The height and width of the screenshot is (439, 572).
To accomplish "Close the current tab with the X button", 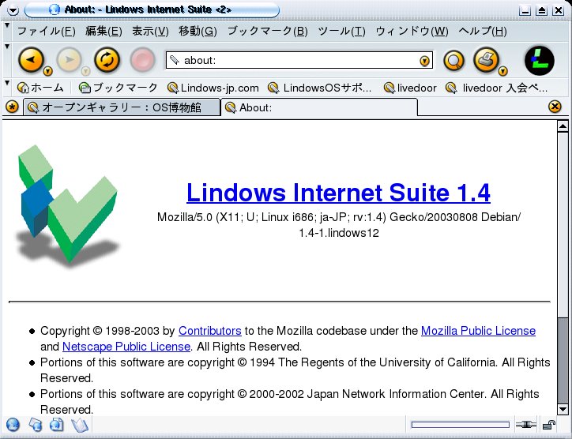I will 555,107.
